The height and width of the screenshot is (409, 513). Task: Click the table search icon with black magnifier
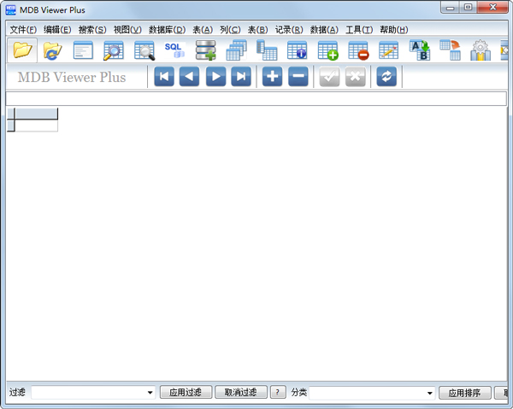point(144,50)
